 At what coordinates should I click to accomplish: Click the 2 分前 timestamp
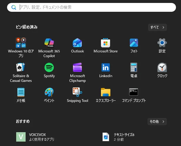coord(119,140)
